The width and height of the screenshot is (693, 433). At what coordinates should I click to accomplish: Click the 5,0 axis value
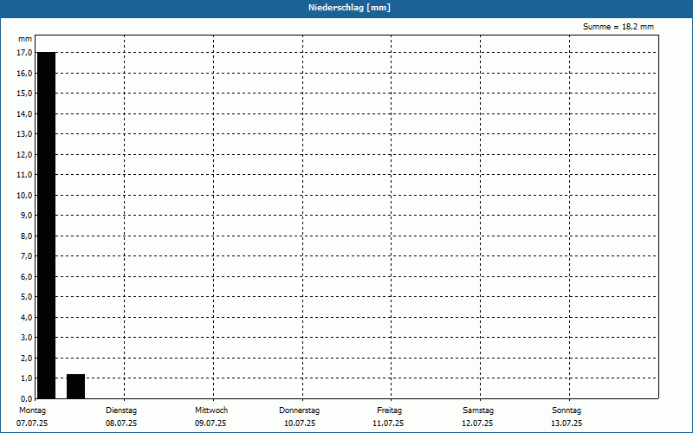tap(26, 296)
